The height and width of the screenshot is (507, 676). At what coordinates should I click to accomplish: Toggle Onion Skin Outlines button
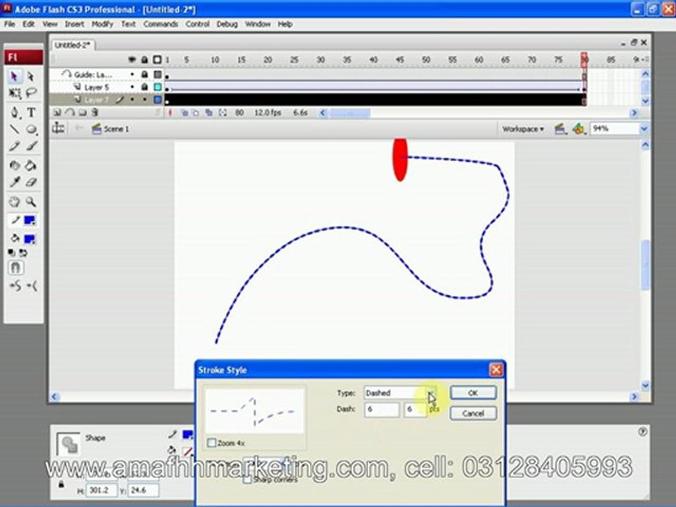click(x=196, y=113)
